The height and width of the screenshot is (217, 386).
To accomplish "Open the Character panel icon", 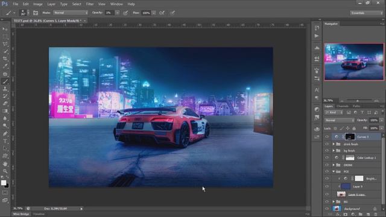I will coord(317,90).
